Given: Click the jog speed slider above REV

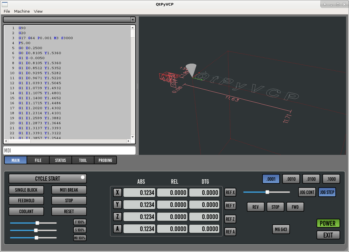Looking at the screenshot, I should click(x=267, y=192).
